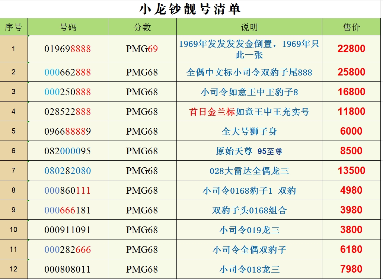Click number cell 000911091
The image size is (383, 280).
(x=68, y=230)
